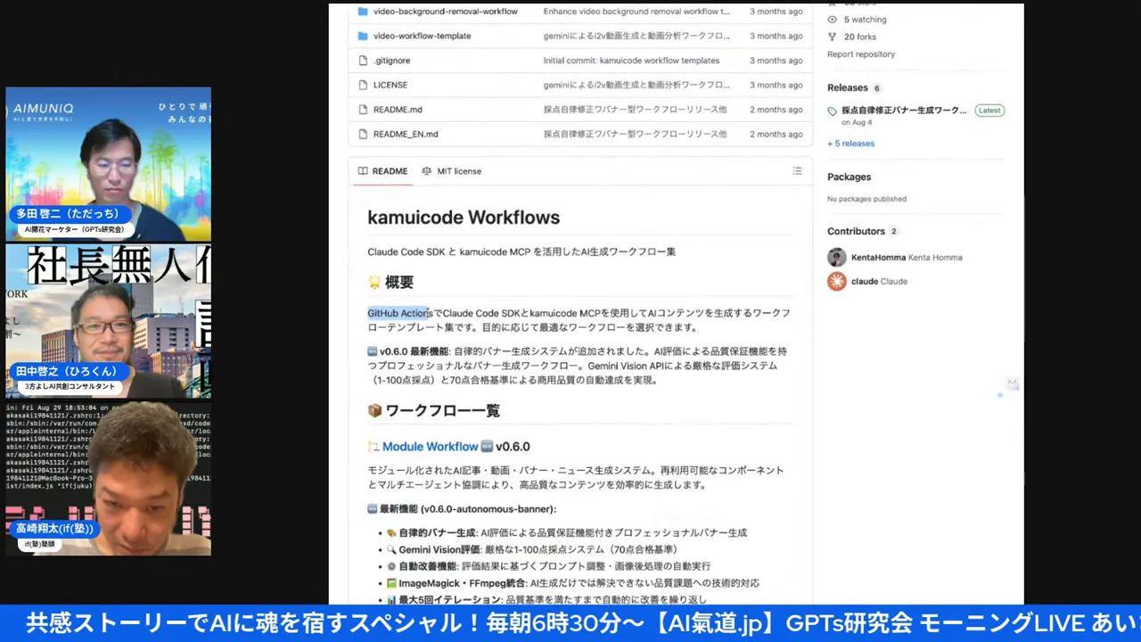Screen dimensions: 1141x642
Task: Switch to the README tab
Action: pyautogui.click(x=382, y=171)
